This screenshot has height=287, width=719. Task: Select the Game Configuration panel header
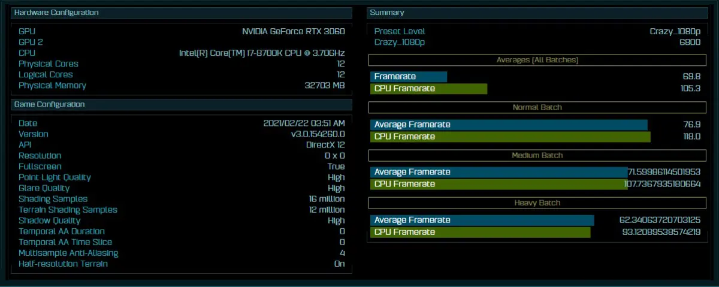point(182,104)
